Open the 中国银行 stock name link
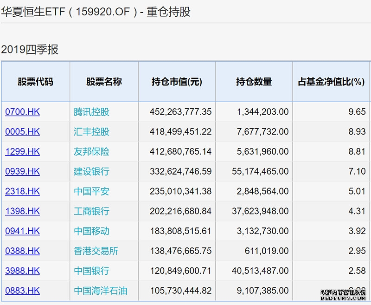This screenshot has height=305, width=371. (x=91, y=271)
